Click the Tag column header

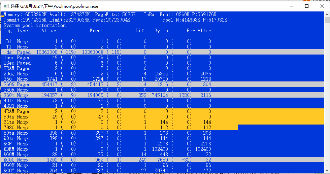(x=7, y=31)
